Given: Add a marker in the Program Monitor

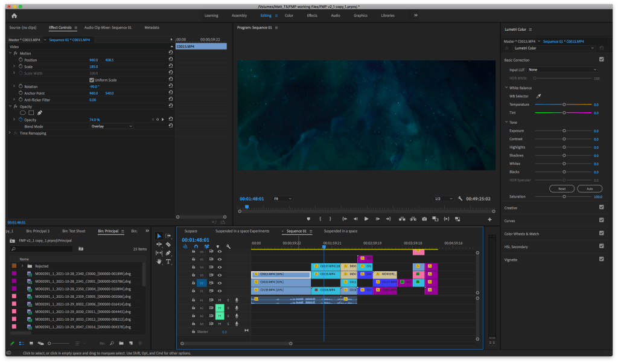Looking at the screenshot, I should coord(308,219).
